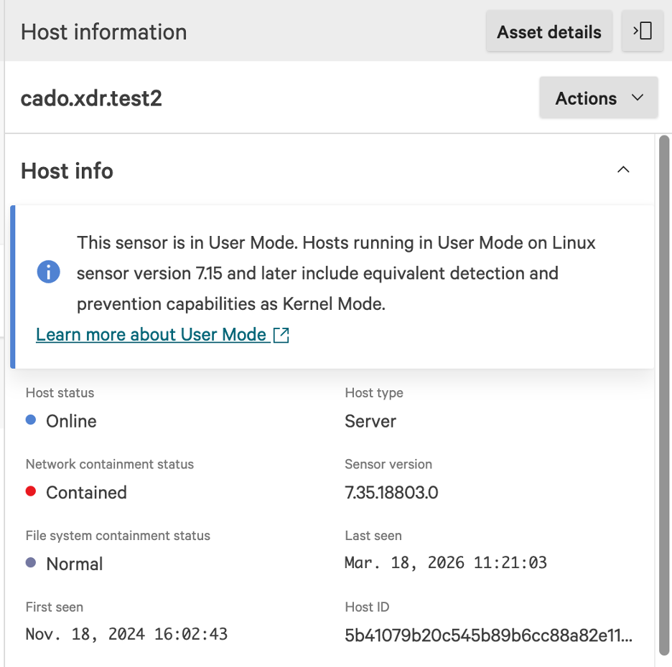672x667 pixels.
Task: Click the sensor version 7.35.18803.0 value
Action: point(391,493)
